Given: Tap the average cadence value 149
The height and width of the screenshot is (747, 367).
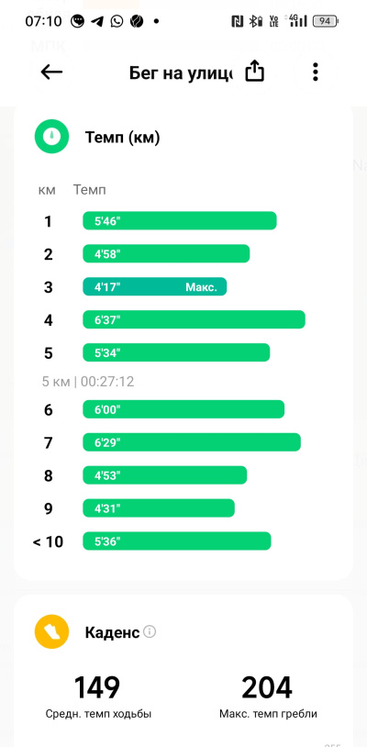Looking at the screenshot, I should click(x=97, y=687).
